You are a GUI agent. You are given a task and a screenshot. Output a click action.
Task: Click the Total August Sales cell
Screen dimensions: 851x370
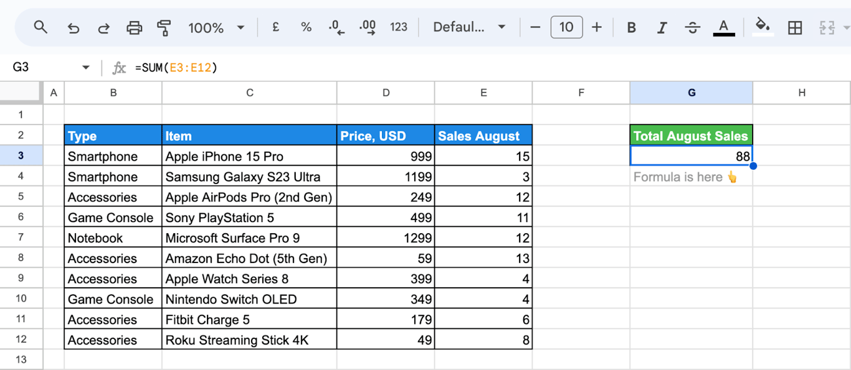(692, 136)
